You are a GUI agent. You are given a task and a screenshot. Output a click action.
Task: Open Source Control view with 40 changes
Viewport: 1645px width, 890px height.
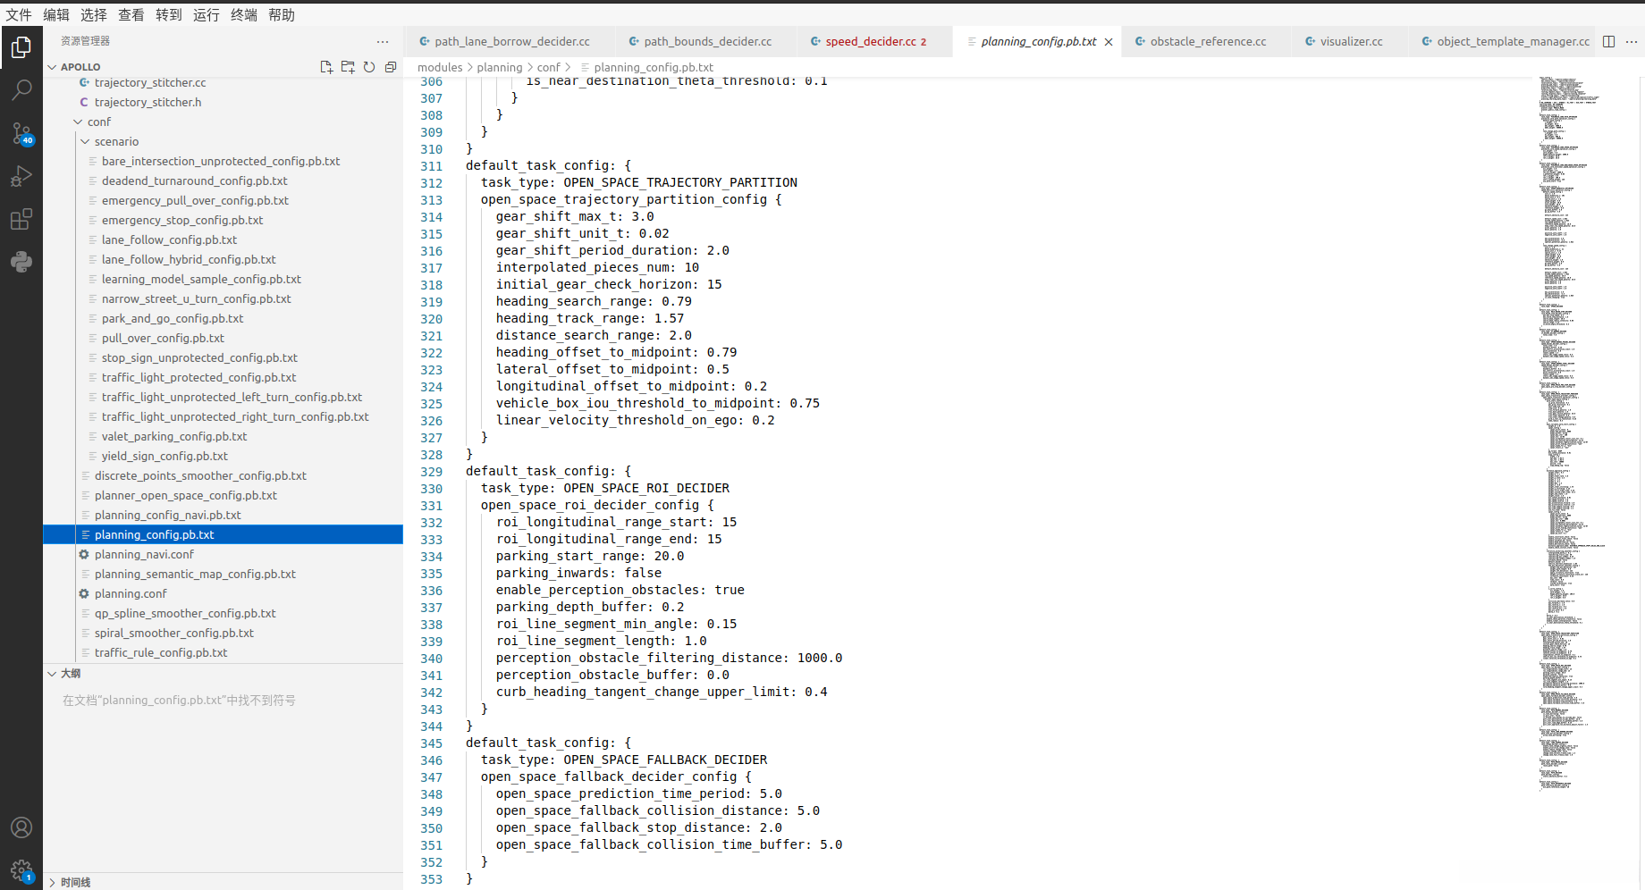[21, 134]
